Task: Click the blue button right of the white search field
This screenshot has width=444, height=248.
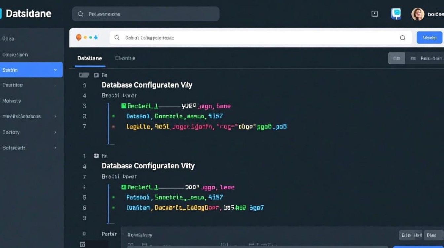Action: [429, 38]
